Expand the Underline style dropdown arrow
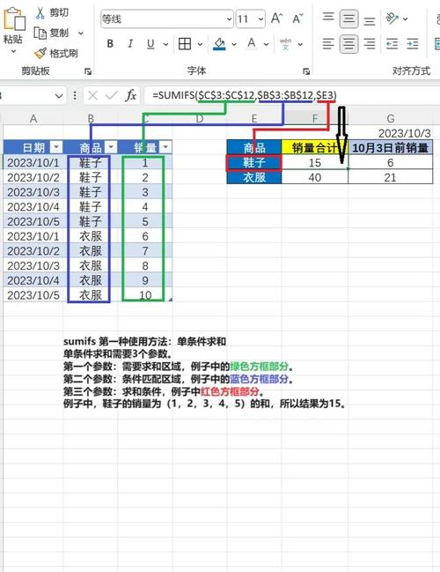Image resolution: width=440 pixels, height=572 pixels. click(x=165, y=44)
